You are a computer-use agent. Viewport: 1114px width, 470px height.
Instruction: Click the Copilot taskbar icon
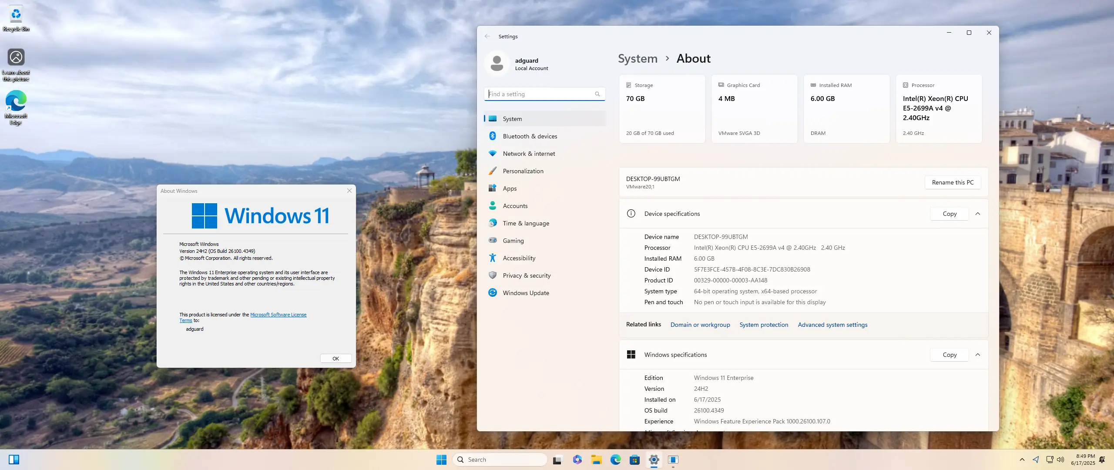pos(577,460)
